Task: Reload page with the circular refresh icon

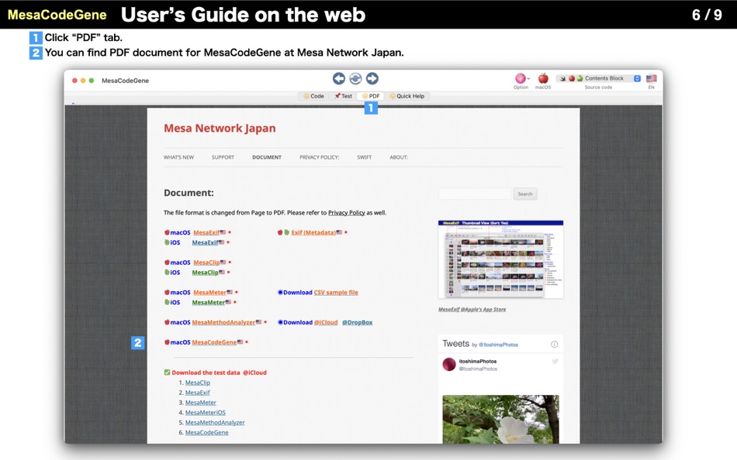Action: pyautogui.click(x=355, y=78)
